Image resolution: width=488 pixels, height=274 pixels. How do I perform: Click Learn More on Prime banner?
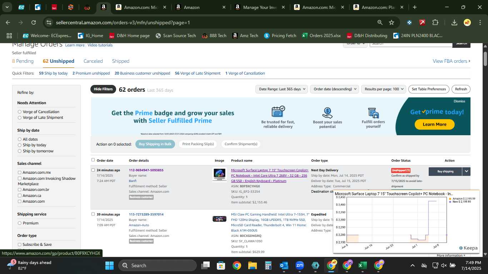434,124
